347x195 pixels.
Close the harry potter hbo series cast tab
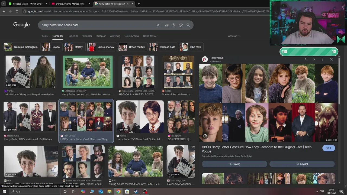coord(132,4)
